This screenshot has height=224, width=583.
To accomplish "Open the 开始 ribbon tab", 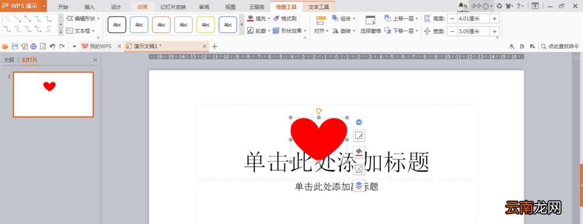I will point(63,6).
